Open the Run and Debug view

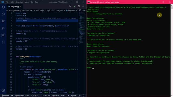3,28
